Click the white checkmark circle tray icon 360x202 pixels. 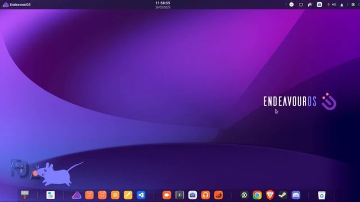(x=291, y=4)
